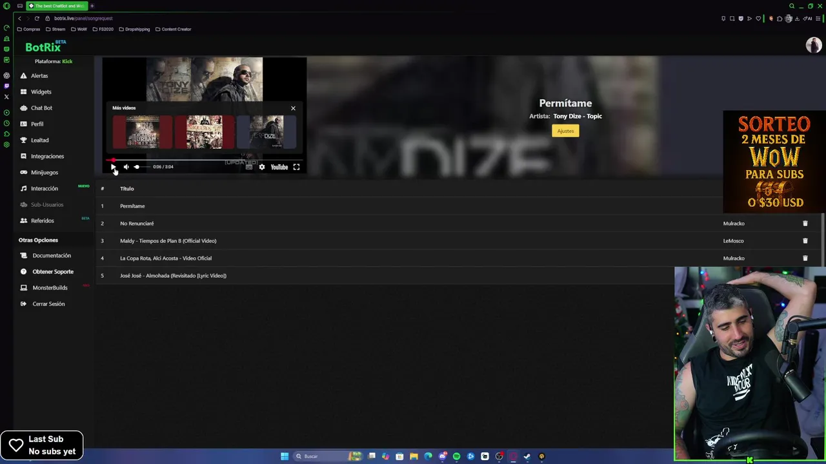Open video on YouTube logo
Image resolution: width=826 pixels, height=464 pixels.
(x=279, y=167)
